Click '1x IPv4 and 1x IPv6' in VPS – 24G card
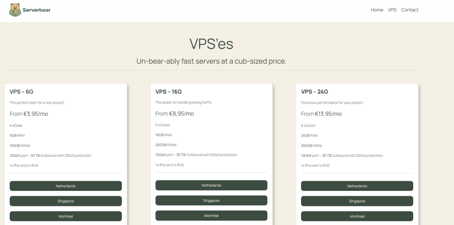This screenshot has width=454, height=225. tap(315, 165)
